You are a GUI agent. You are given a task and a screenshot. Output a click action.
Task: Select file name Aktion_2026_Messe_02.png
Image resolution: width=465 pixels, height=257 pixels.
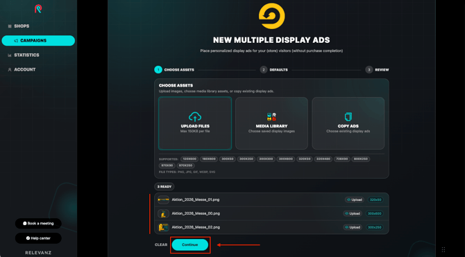coord(196,227)
